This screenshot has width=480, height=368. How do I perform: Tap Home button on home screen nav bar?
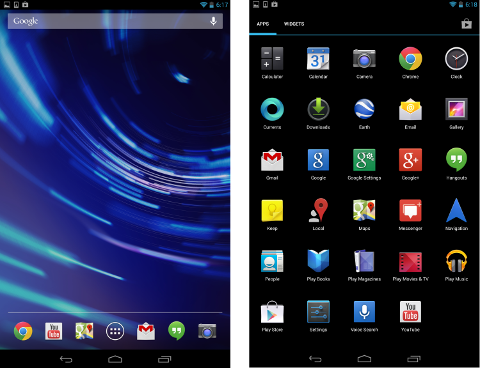(x=115, y=359)
